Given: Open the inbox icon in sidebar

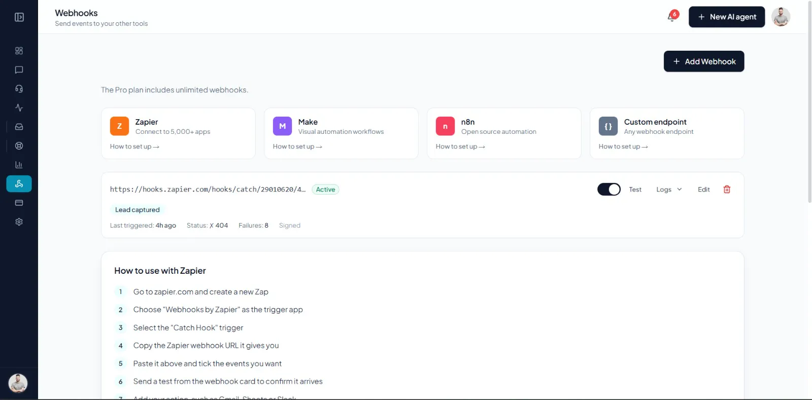Looking at the screenshot, I should click(x=19, y=127).
